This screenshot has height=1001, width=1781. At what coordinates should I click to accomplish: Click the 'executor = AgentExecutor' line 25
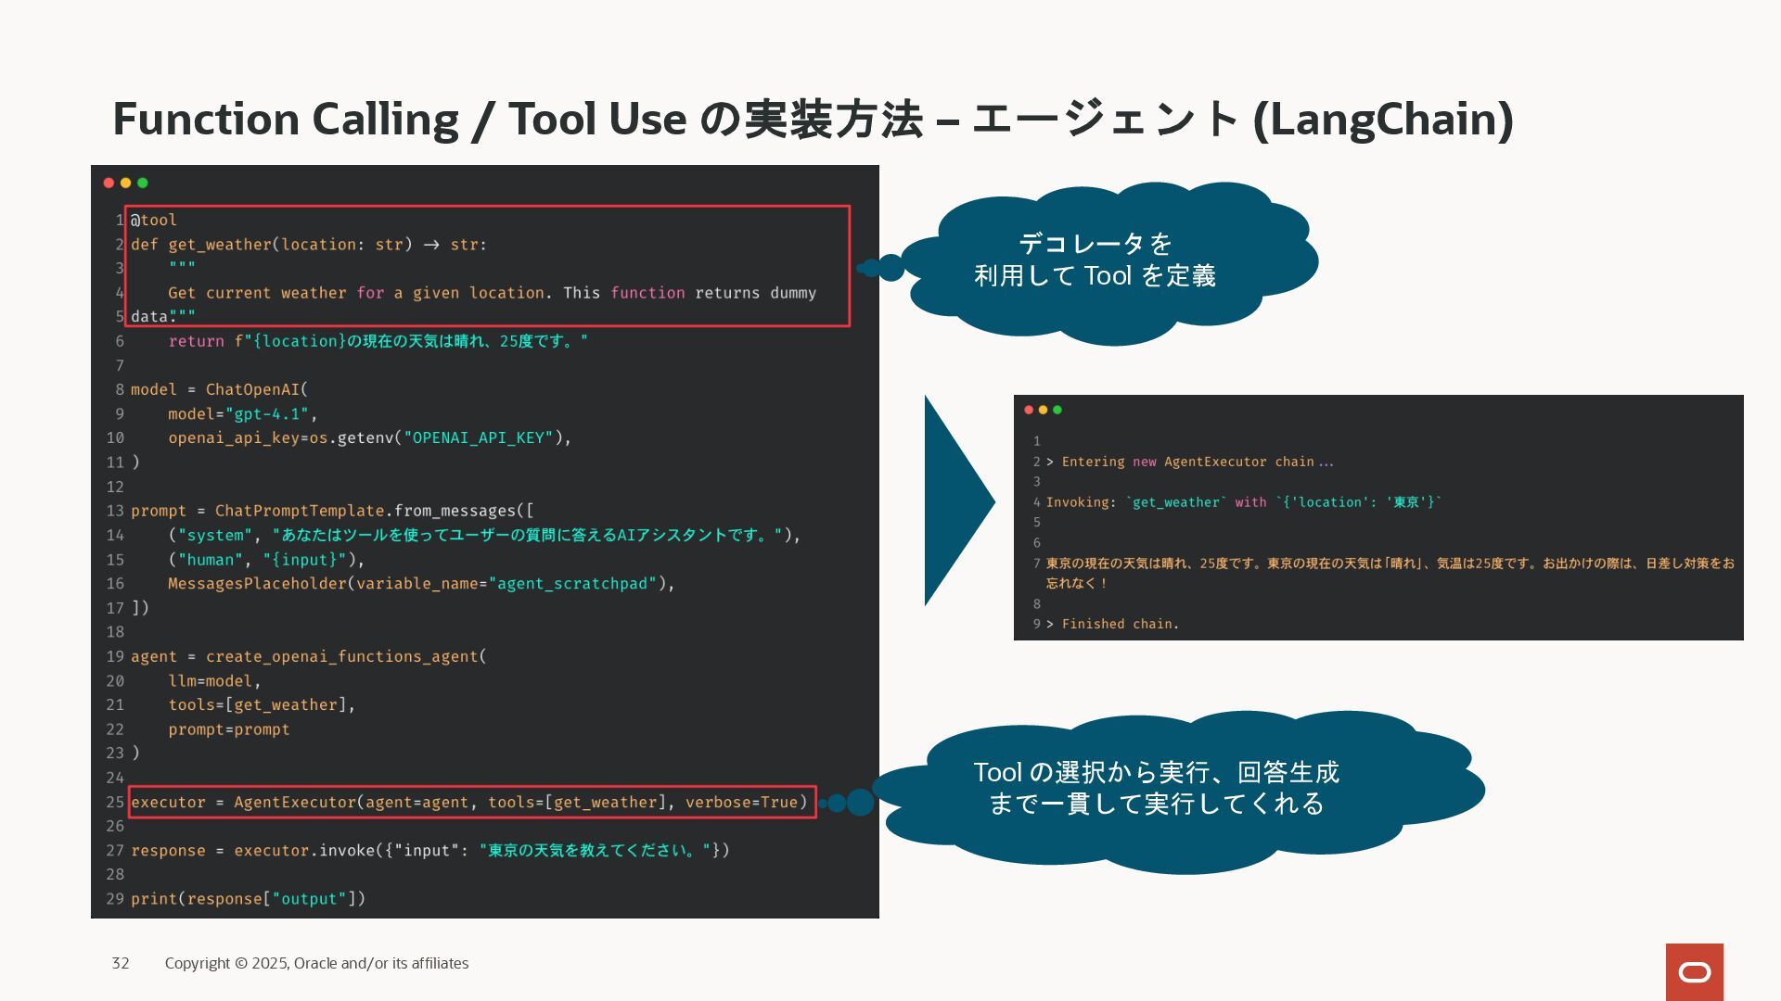click(x=469, y=802)
